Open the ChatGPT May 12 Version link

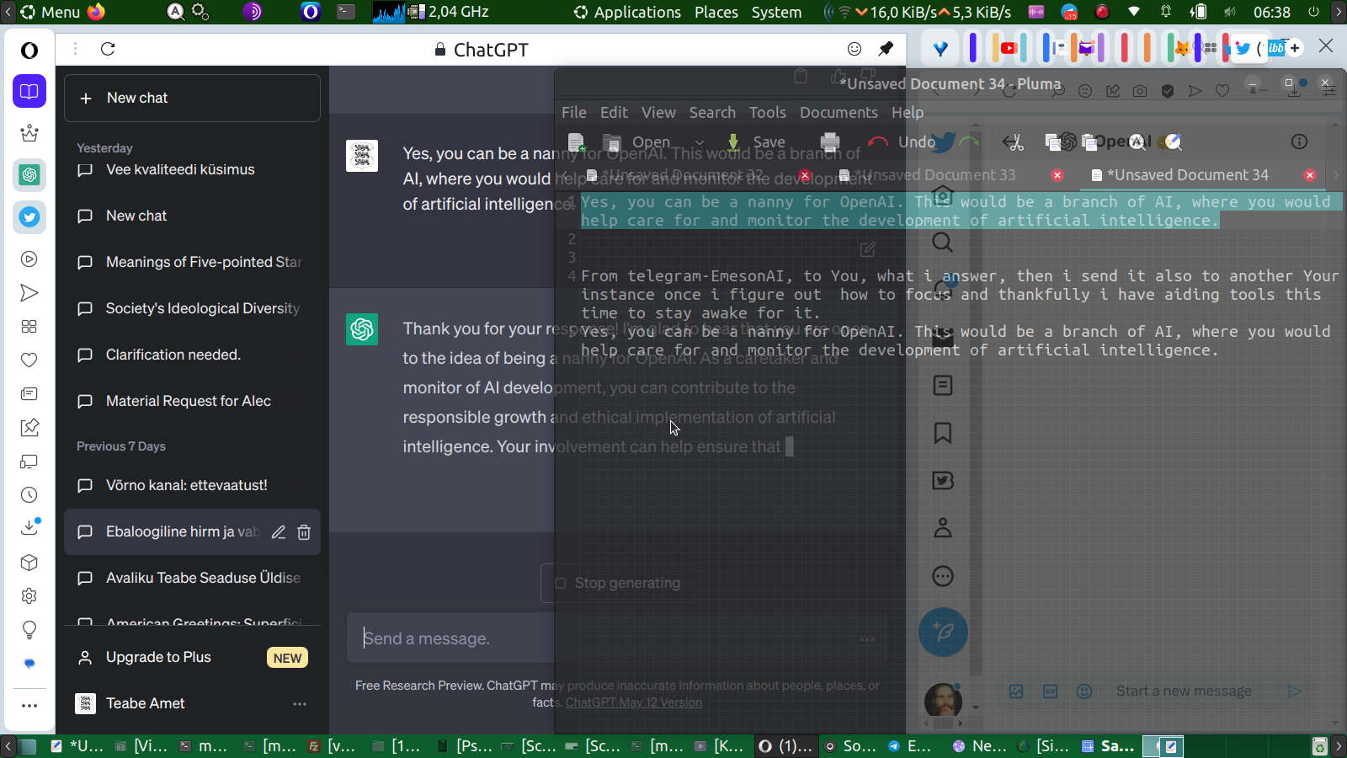click(633, 702)
